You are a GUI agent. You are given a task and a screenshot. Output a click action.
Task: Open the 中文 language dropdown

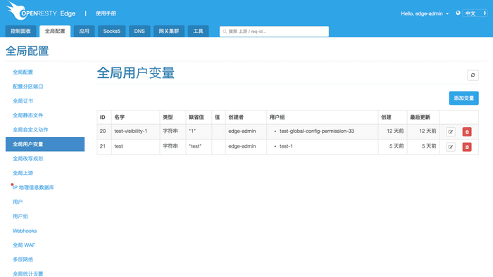click(475, 13)
